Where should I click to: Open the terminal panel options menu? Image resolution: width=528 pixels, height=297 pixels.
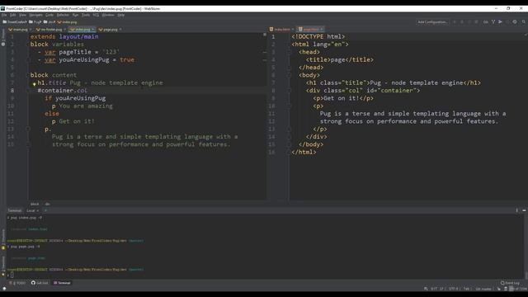coord(517,210)
